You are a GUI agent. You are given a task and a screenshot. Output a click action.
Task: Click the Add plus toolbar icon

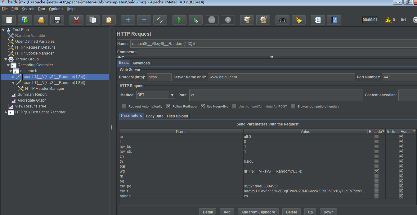coord(128,20)
